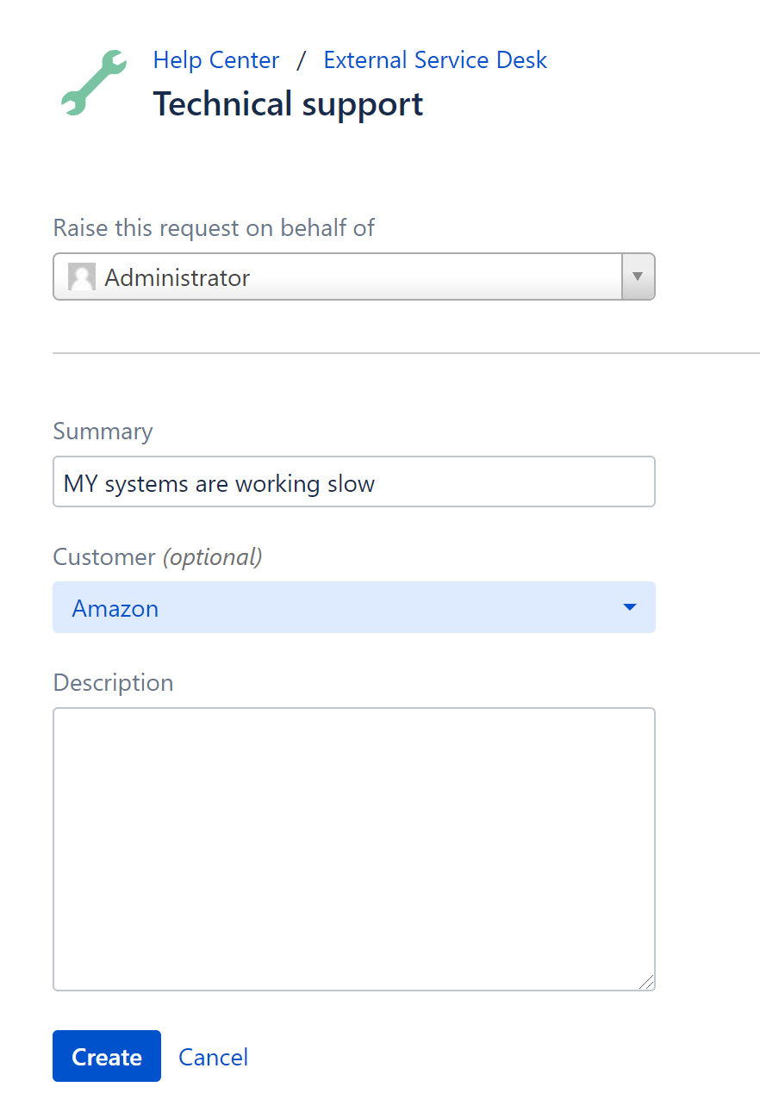Expand the Customer dropdown showing Amazon
Screen dimensions: 760x1118
tap(353, 607)
